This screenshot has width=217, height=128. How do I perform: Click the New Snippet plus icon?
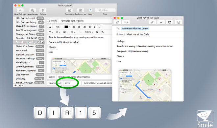(x=20, y=11)
